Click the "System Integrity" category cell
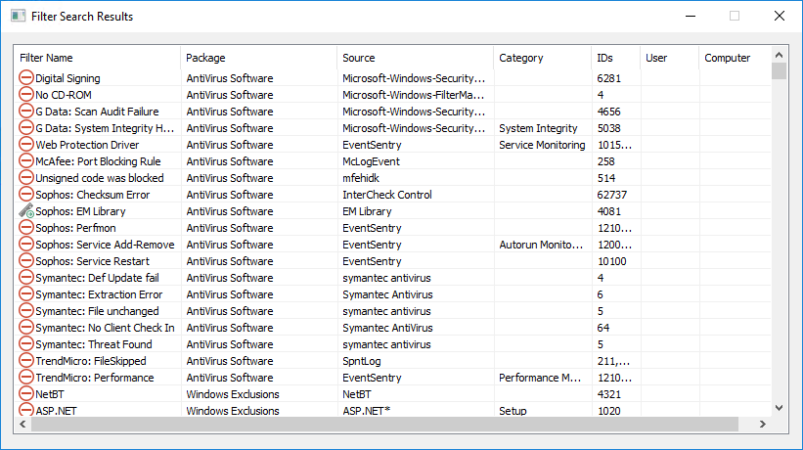The height and width of the screenshot is (450, 803). 538,128
